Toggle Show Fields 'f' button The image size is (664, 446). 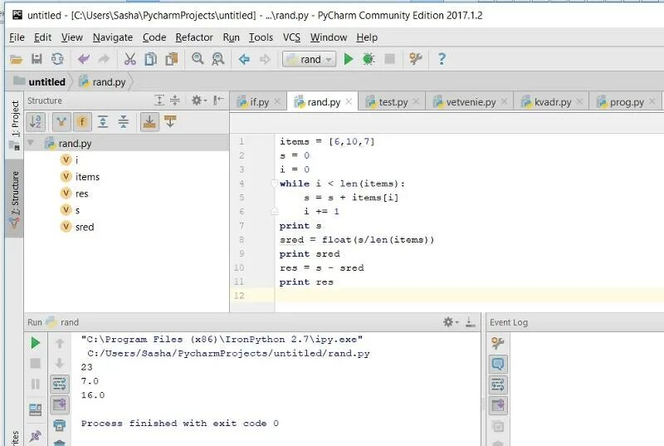click(82, 122)
